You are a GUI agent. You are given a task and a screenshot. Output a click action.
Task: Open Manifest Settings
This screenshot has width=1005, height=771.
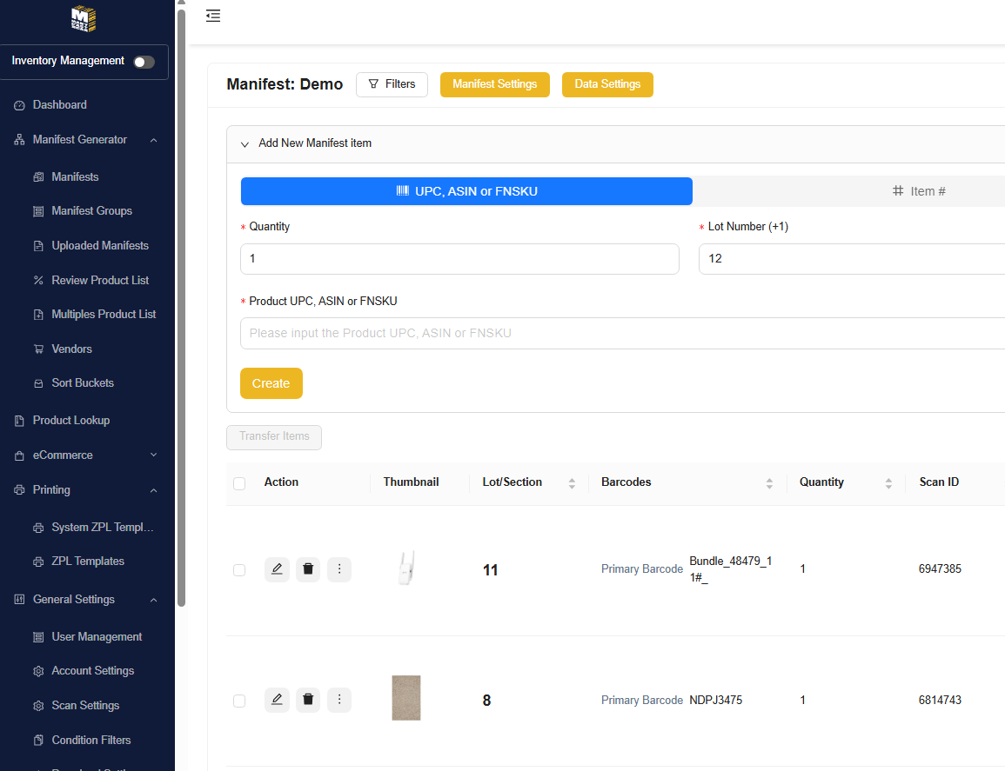click(x=494, y=84)
